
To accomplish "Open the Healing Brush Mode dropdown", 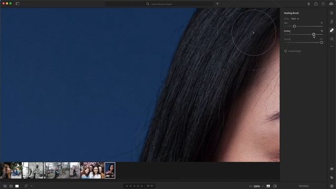I will pyautogui.click(x=295, y=19).
